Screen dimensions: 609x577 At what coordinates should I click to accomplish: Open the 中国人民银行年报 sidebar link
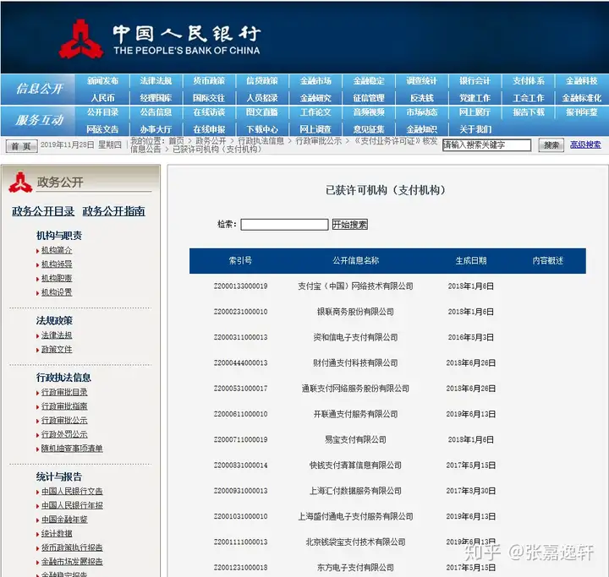coord(72,505)
